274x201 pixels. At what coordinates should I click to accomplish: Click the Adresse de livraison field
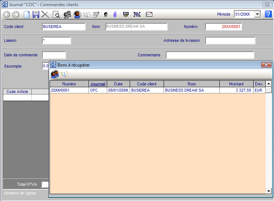[x=230, y=40]
